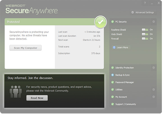Click the 'Firewall' label
The width and height of the screenshot is (163, 114).
tap(115, 39)
